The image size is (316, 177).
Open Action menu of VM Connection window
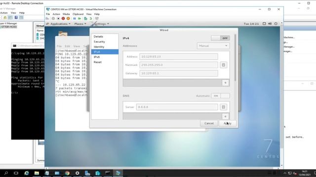pyautogui.click(x=56, y=14)
